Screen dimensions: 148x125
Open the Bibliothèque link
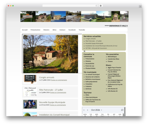tap(112, 57)
